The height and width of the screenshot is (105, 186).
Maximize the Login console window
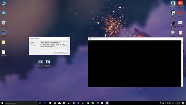coord(176,39)
